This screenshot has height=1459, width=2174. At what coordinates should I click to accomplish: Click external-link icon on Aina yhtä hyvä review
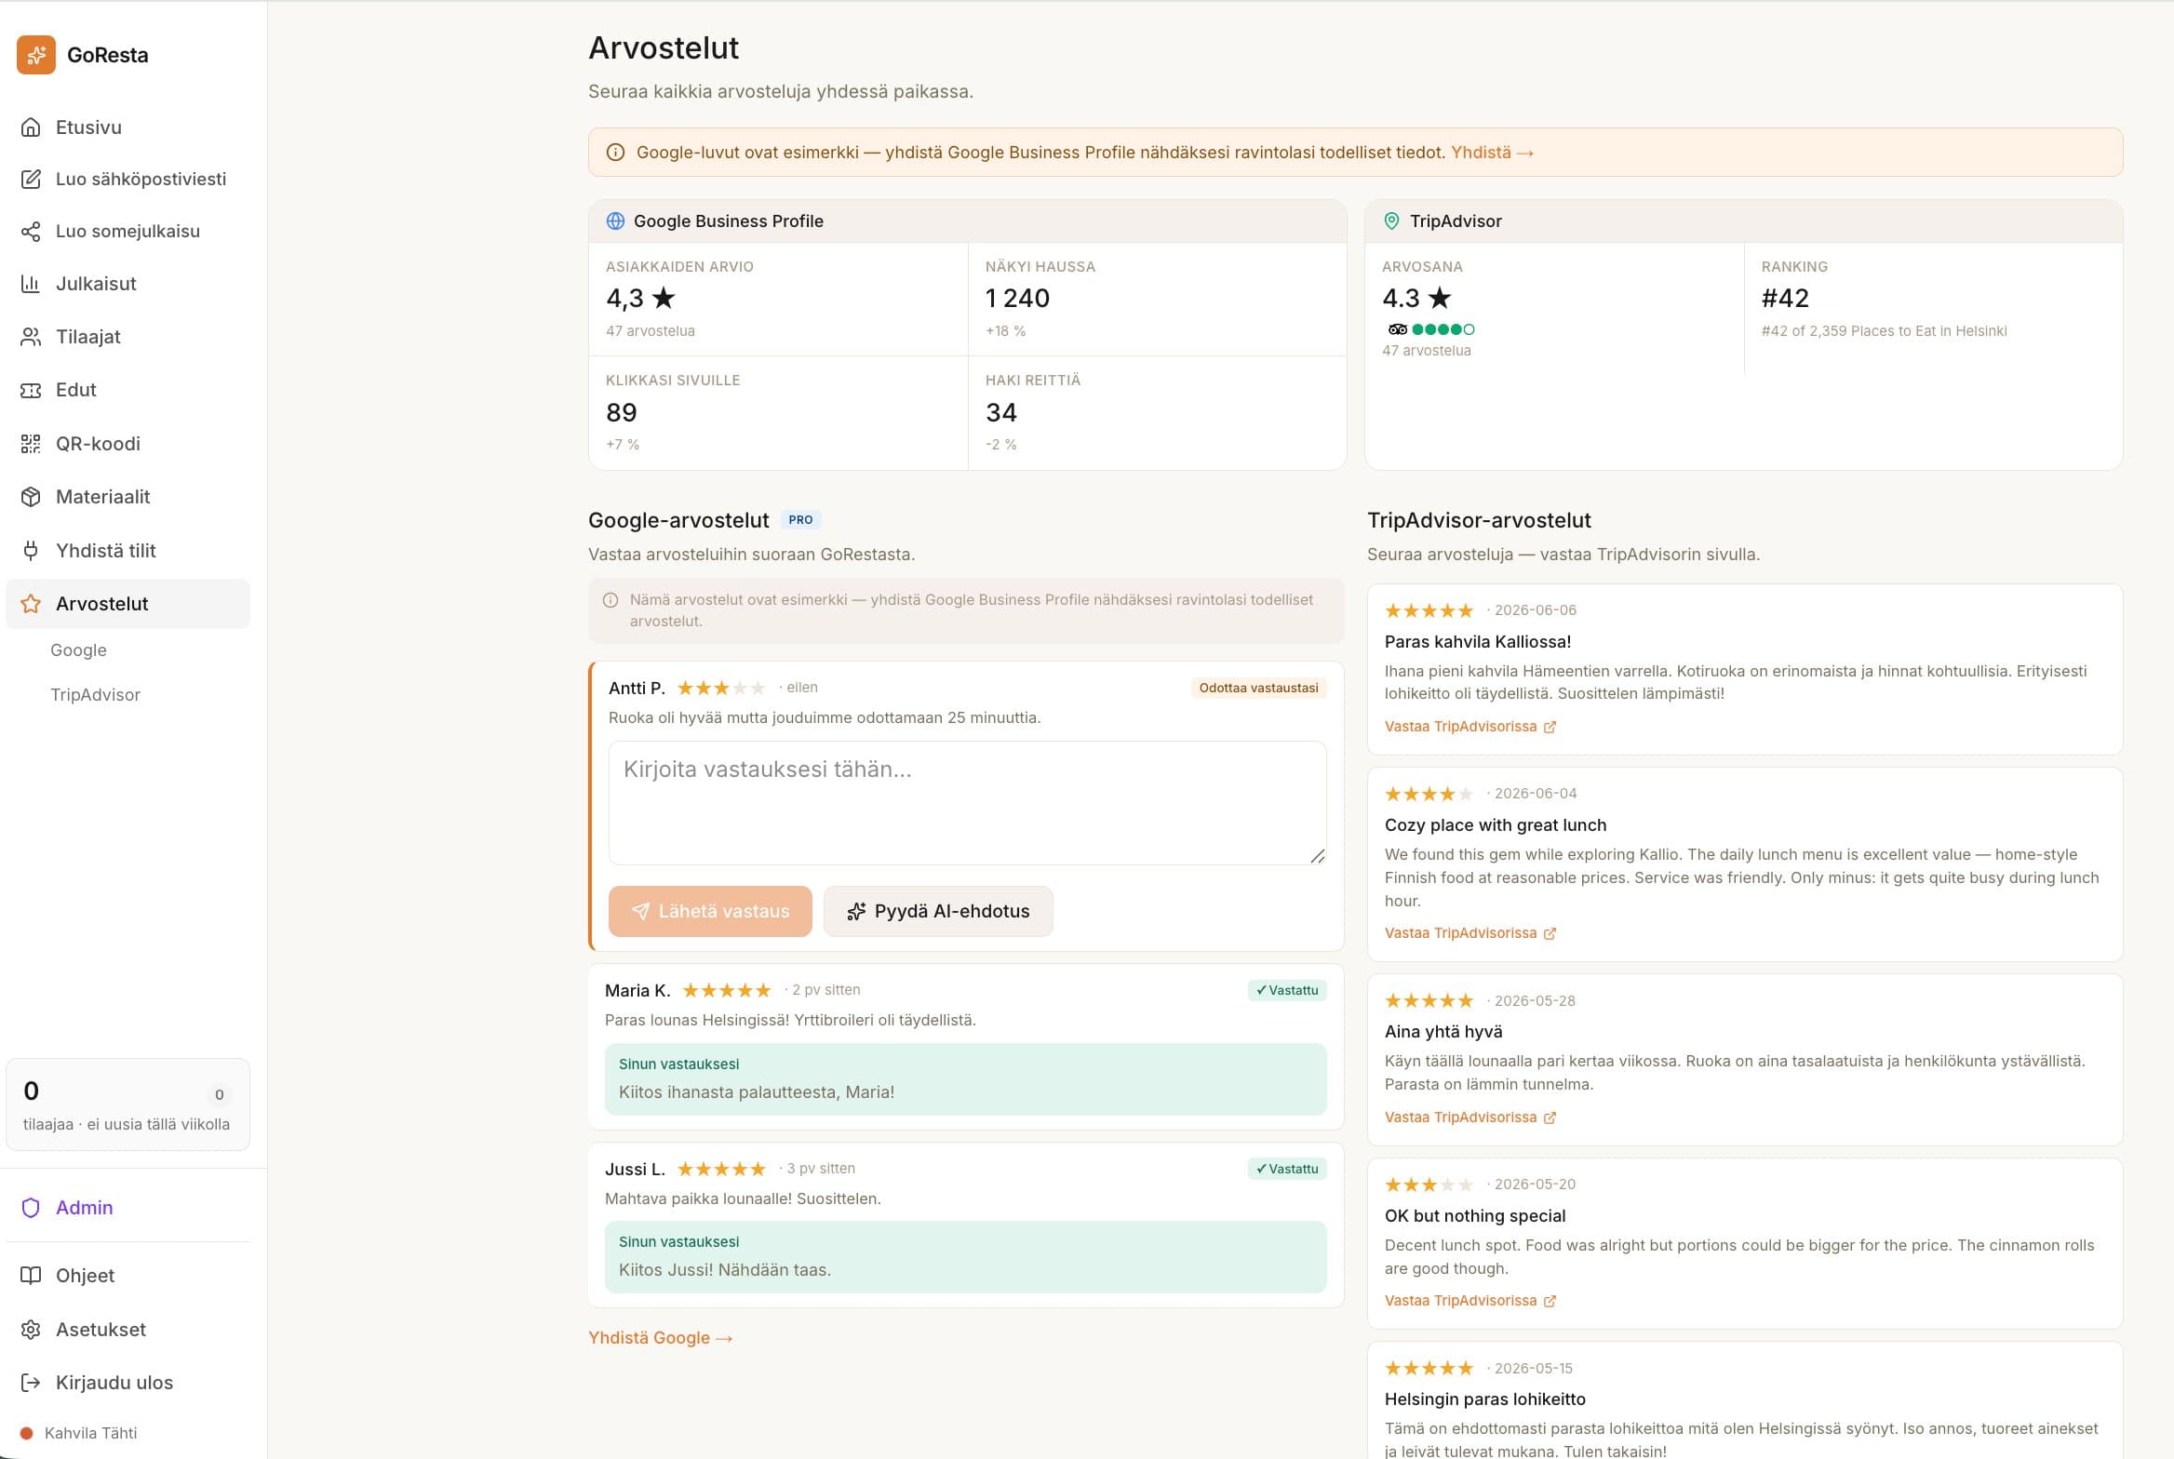[x=1550, y=1118]
